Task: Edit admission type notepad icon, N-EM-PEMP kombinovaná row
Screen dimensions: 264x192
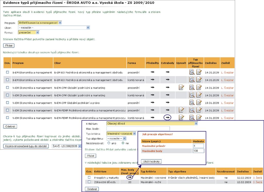Action: tap(199, 117)
